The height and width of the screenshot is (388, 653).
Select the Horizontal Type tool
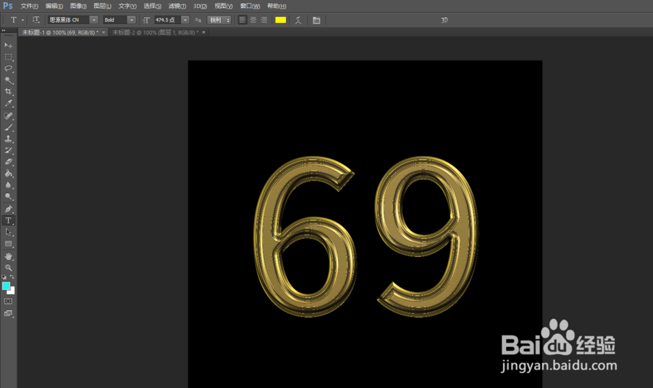coord(8,221)
